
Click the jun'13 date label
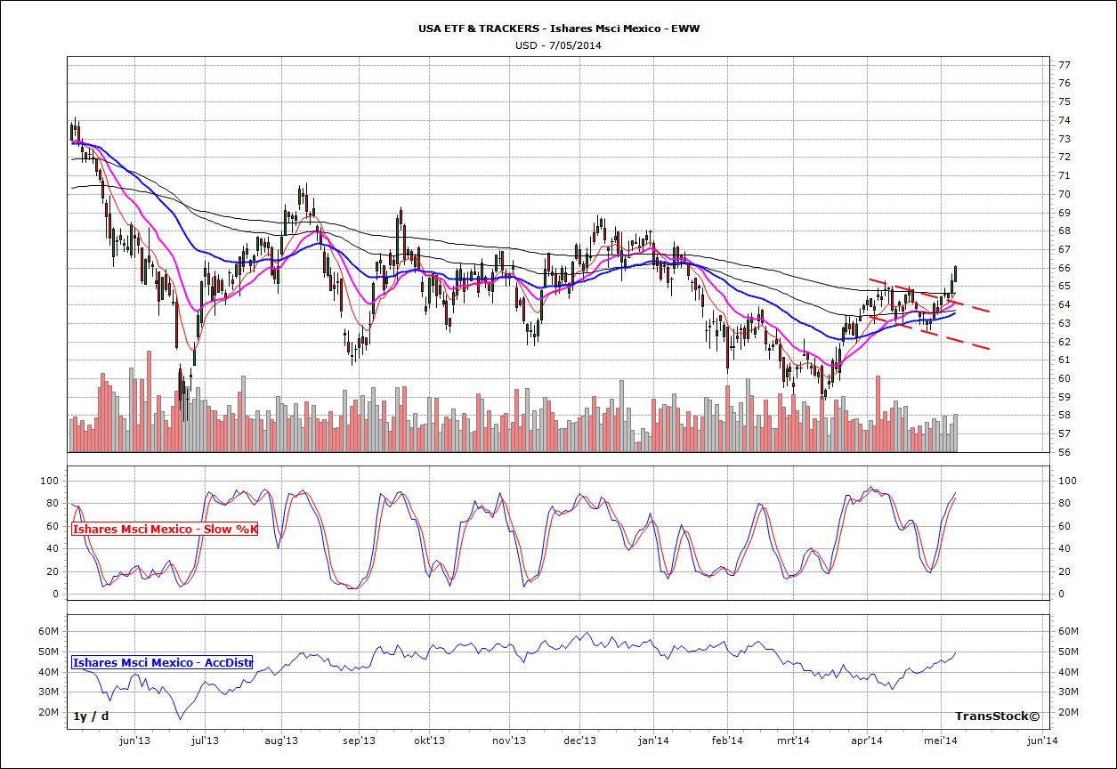coord(134,740)
